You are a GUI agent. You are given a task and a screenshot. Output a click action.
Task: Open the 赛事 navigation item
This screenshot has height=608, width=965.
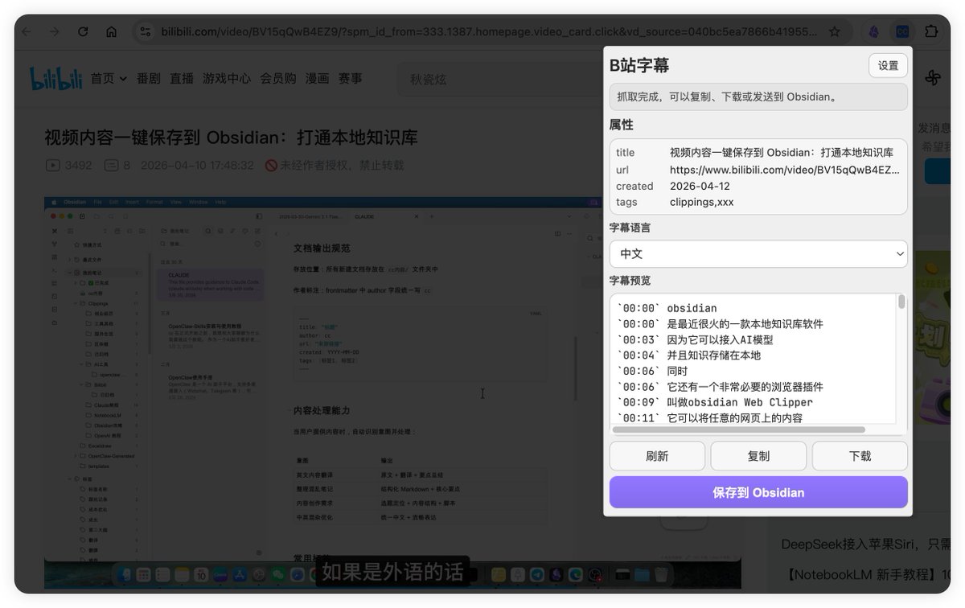[x=350, y=78]
